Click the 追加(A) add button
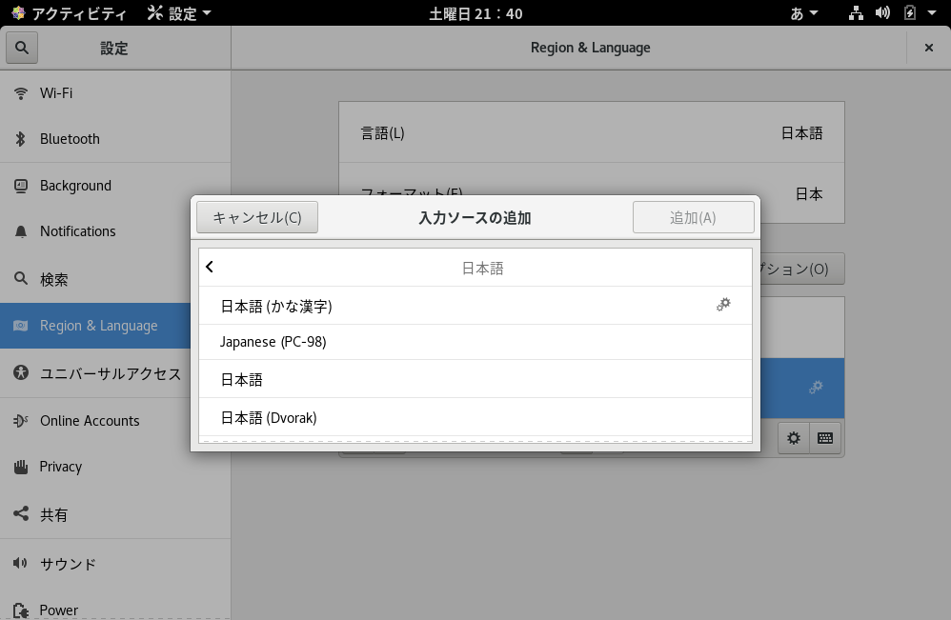The height and width of the screenshot is (620, 951). coord(693,217)
